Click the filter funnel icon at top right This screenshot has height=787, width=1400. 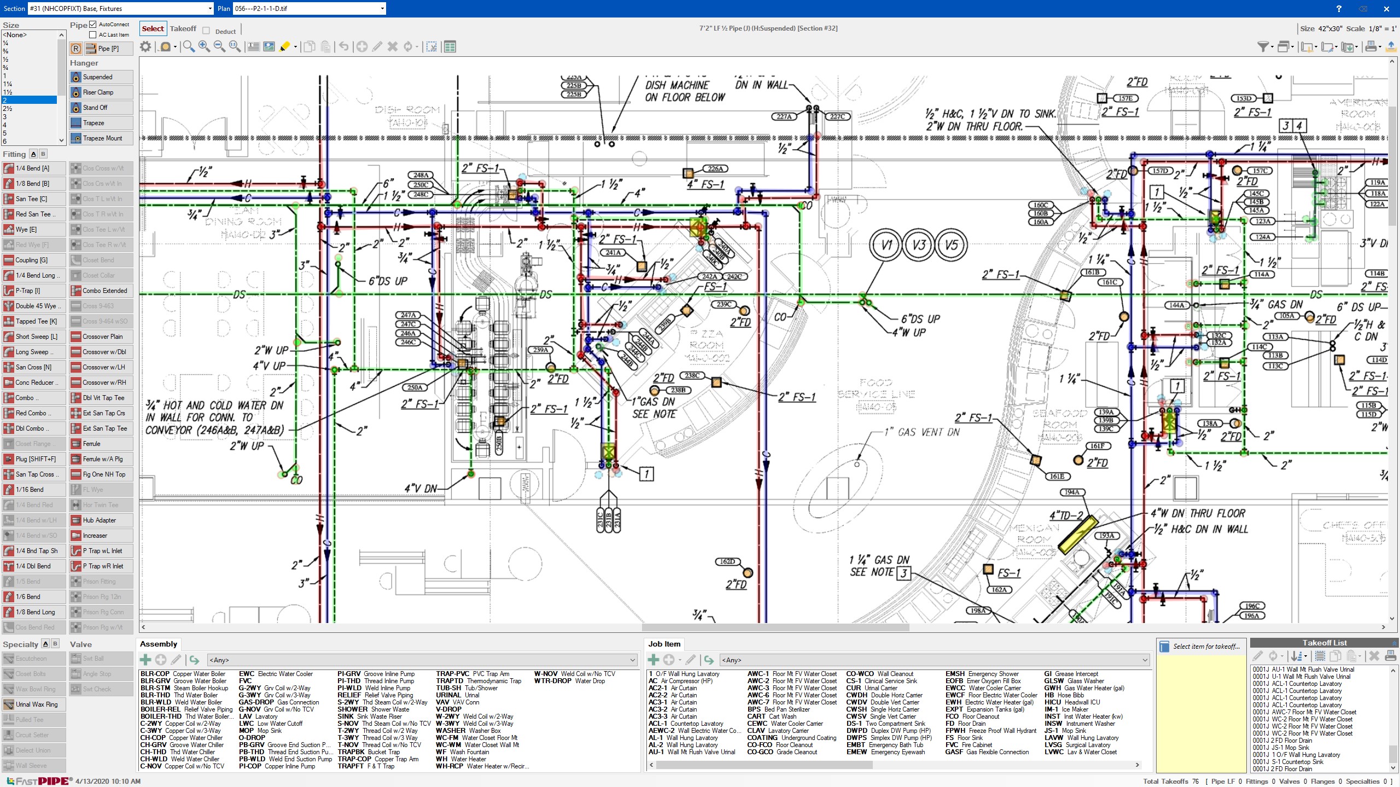(1263, 47)
